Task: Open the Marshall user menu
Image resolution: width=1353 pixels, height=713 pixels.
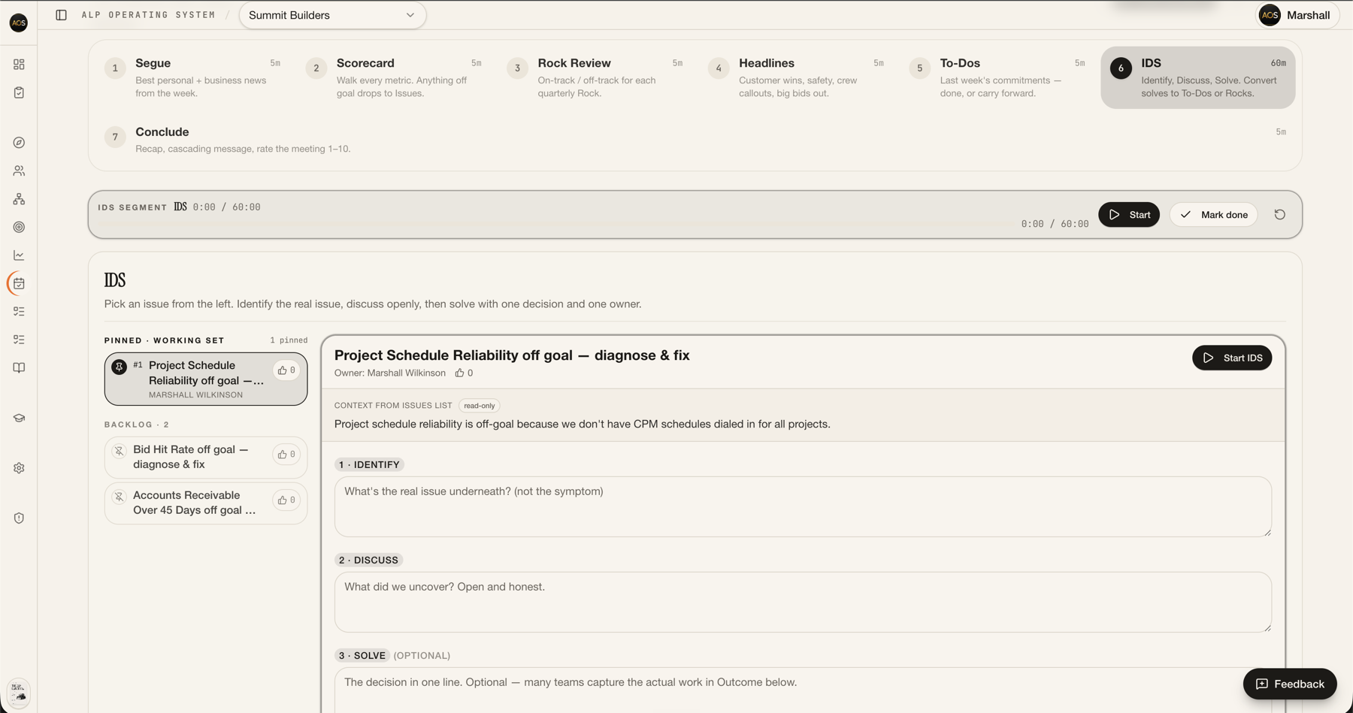Action: tap(1297, 15)
